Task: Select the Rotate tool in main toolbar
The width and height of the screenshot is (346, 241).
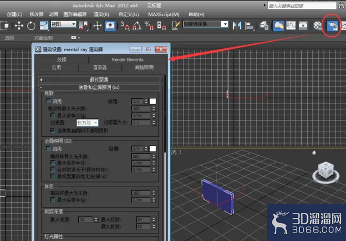Action: click(32, 26)
